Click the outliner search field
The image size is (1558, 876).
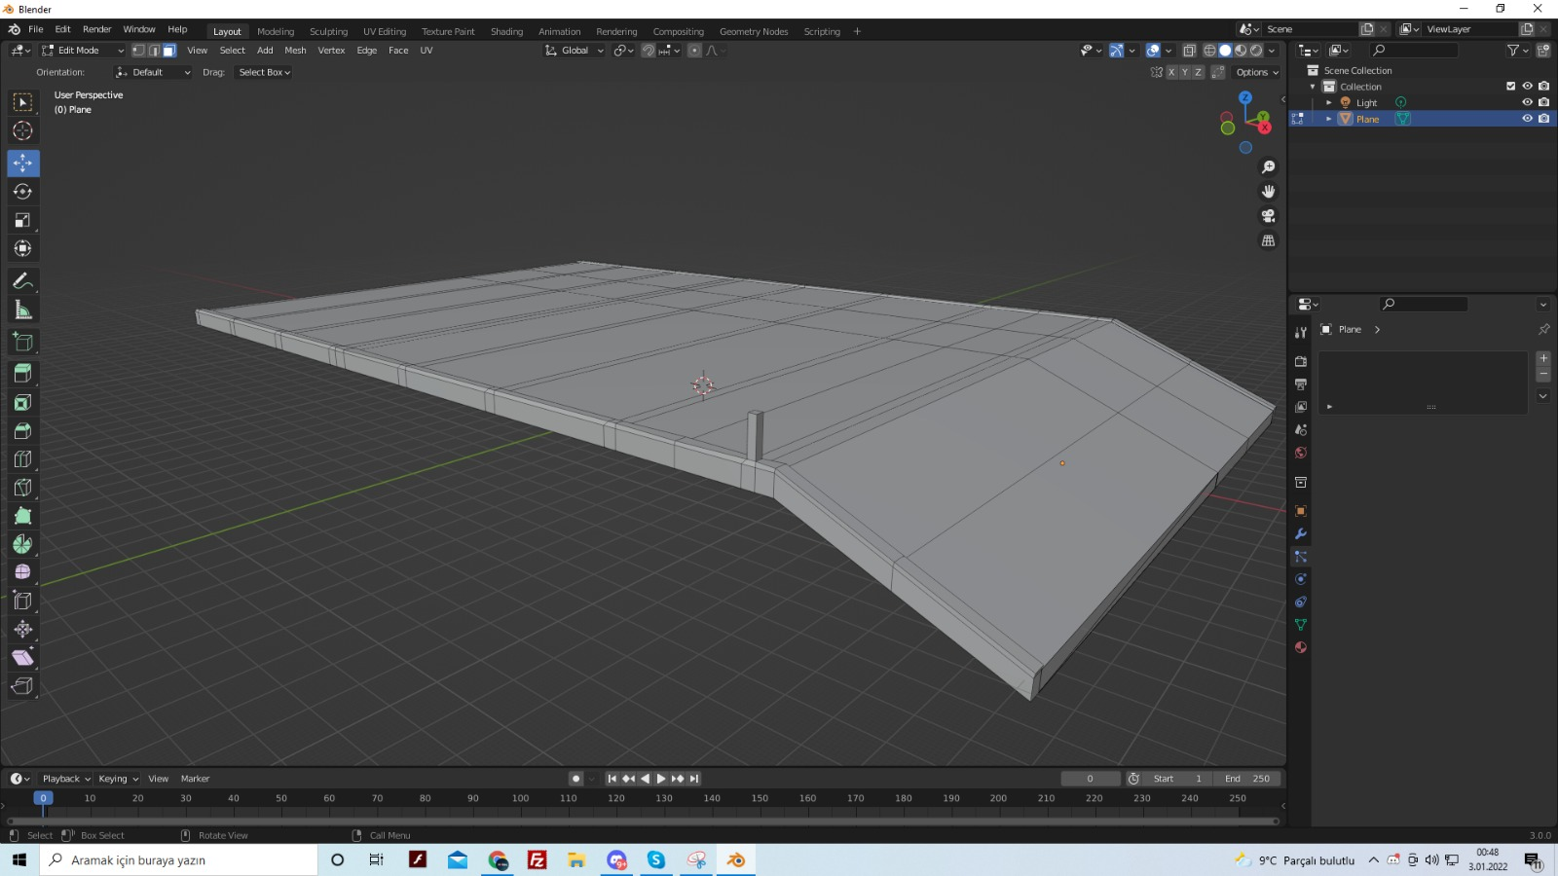(1414, 51)
